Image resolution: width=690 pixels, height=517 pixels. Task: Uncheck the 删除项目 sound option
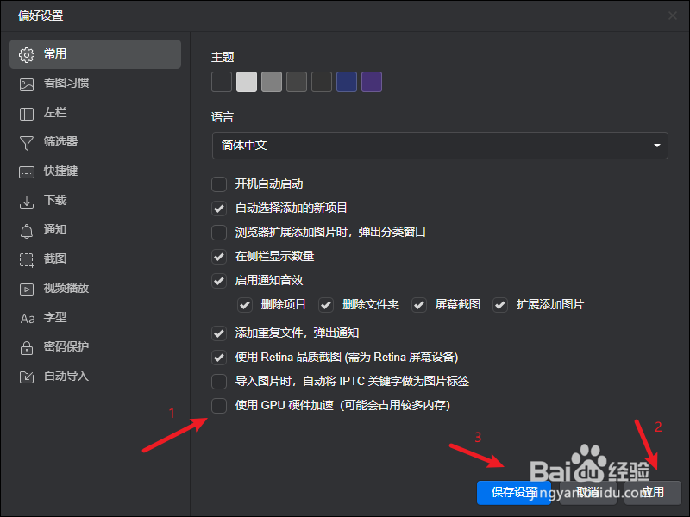click(245, 305)
